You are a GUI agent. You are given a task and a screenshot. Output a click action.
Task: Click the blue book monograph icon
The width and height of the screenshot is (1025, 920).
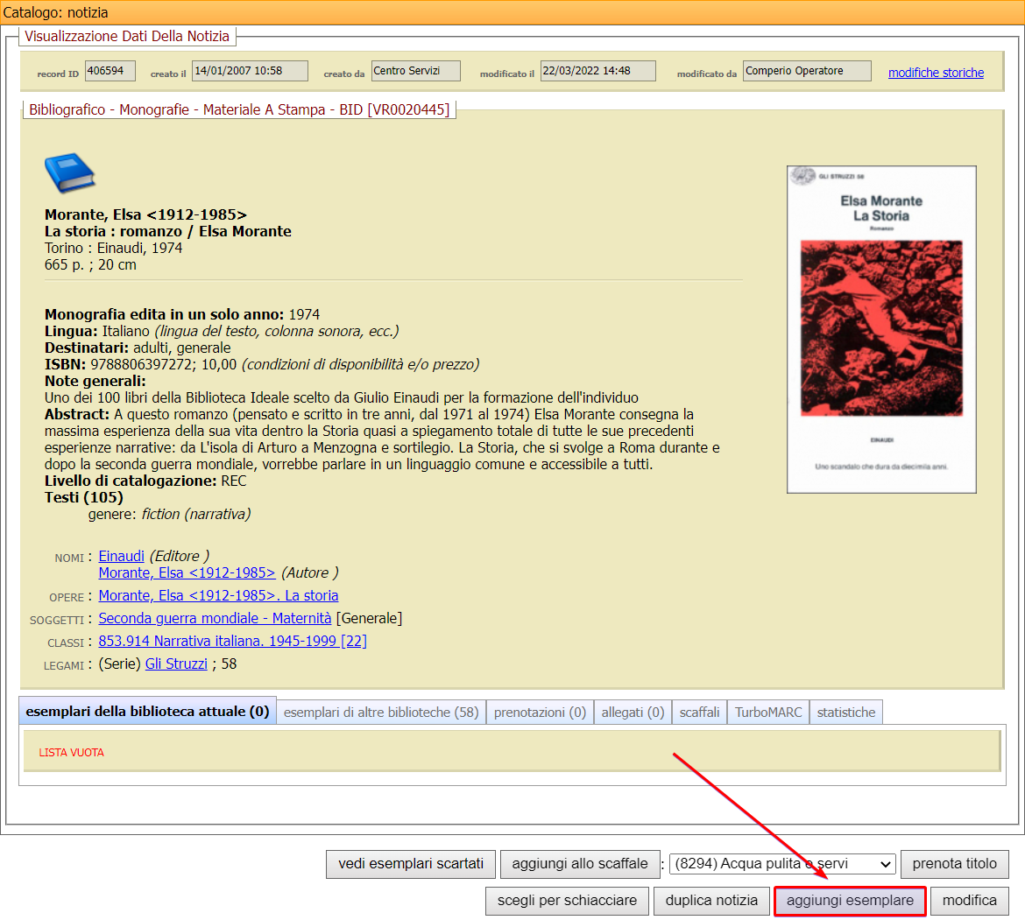(x=69, y=172)
